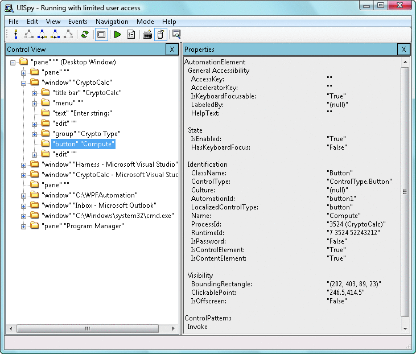The width and height of the screenshot is (416, 354).
Task: Expand the "group" "Crypto Type" node
Action: pyautogui.click(x=34, y=134)
